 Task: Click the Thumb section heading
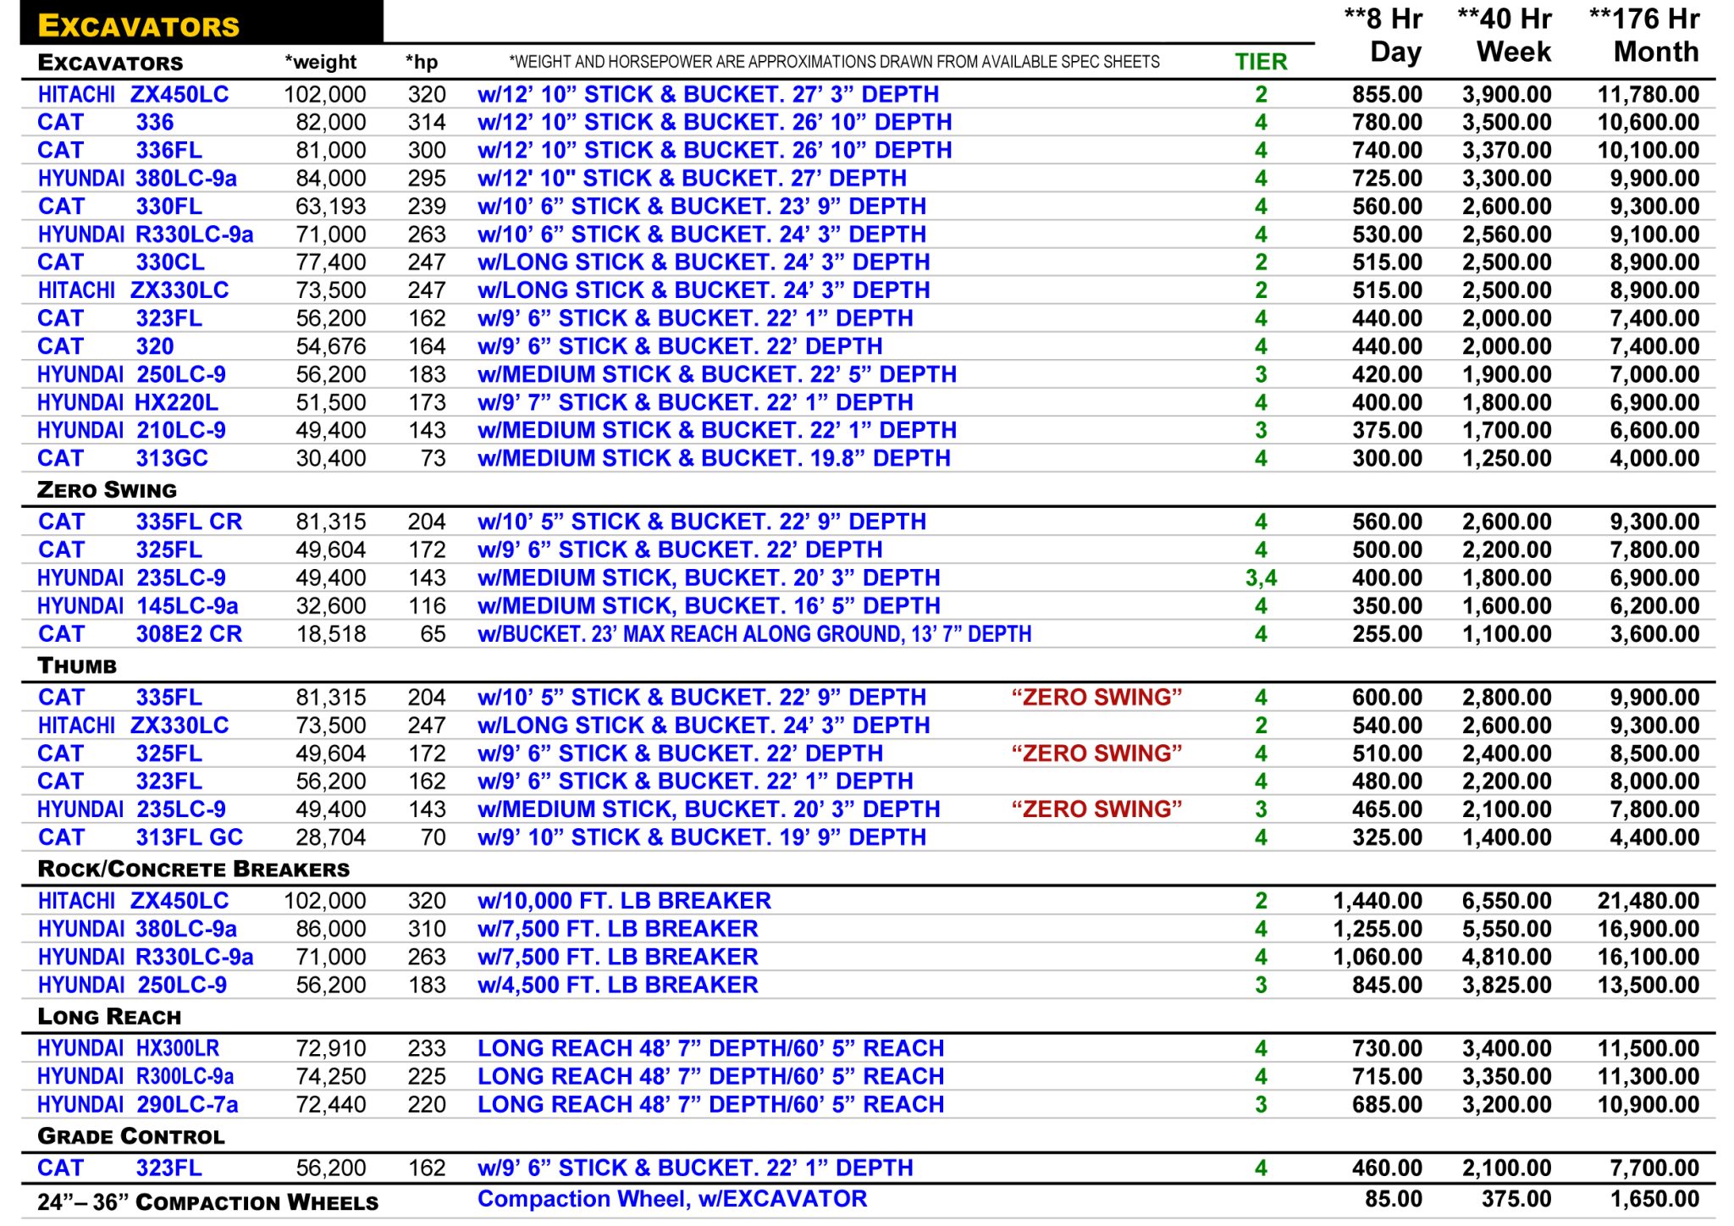coord(77,665)
